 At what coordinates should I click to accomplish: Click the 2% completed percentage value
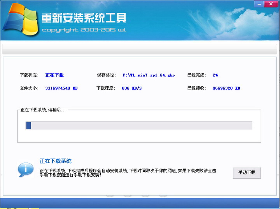point(215,75)
